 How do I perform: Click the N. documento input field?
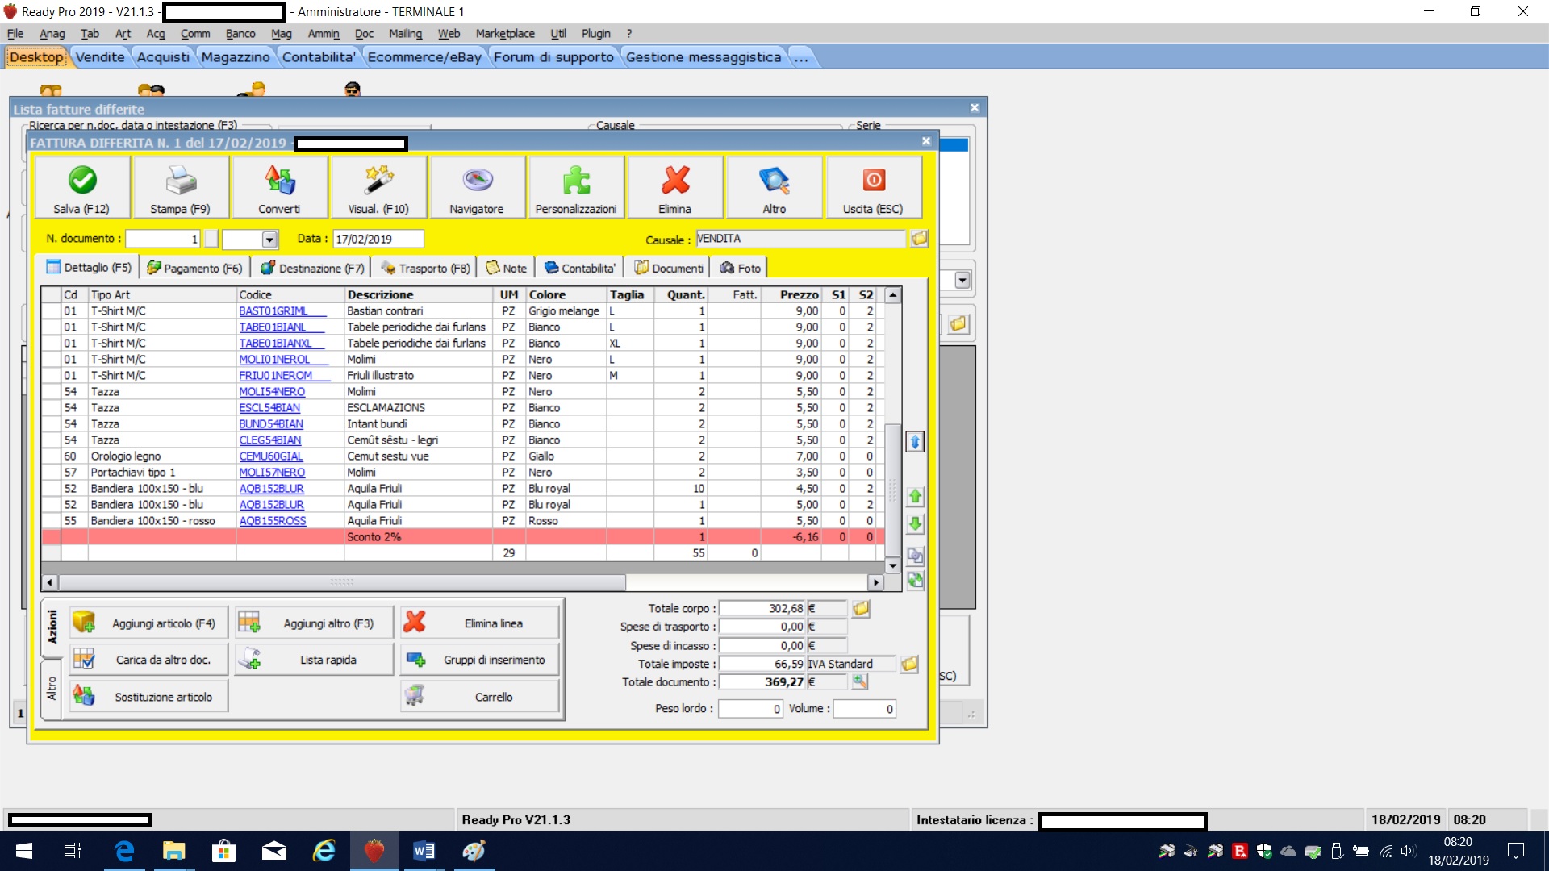162,240
